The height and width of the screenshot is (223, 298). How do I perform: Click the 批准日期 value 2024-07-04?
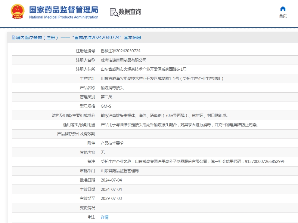(111, 180)
